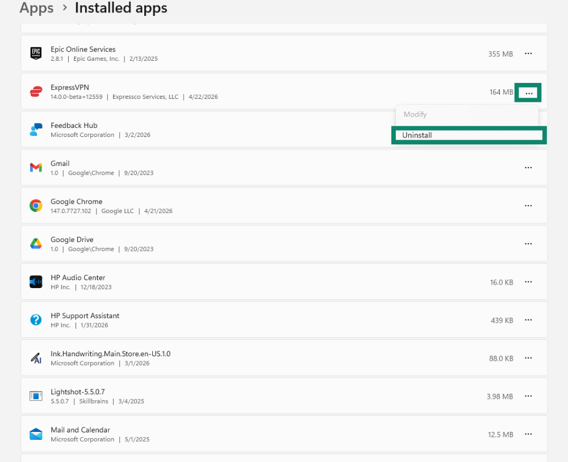Open more options for HP Support Assistant
Screen dimensions: 568x462
[x=528, y=320]
